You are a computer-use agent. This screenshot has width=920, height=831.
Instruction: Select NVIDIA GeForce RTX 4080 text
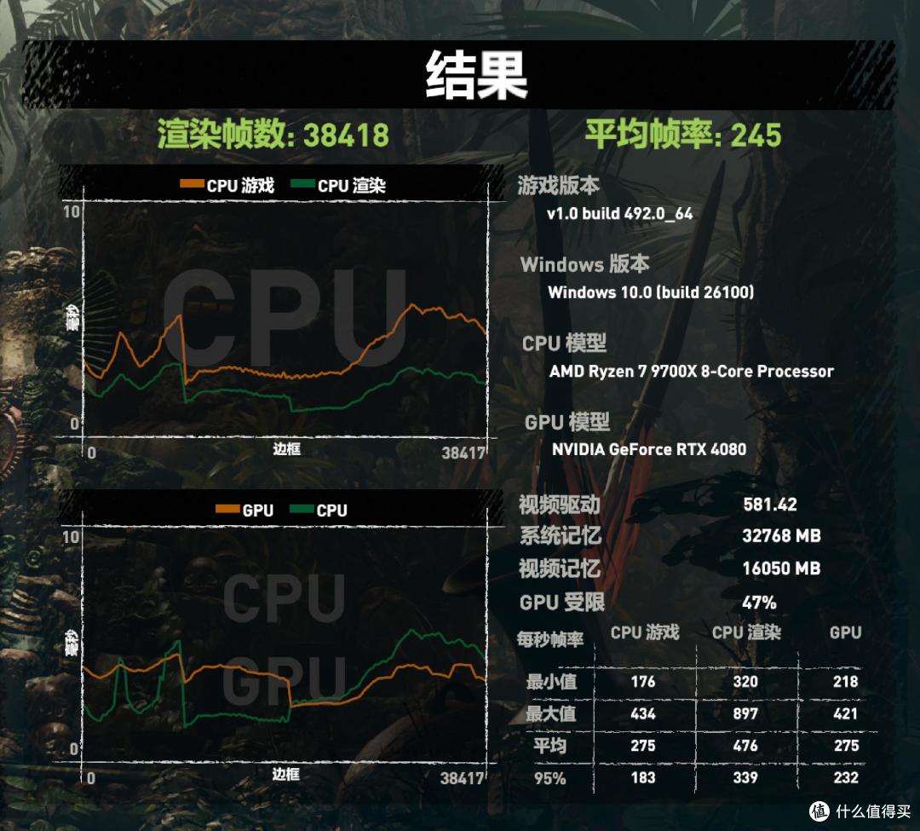click(x=649, y=449)
